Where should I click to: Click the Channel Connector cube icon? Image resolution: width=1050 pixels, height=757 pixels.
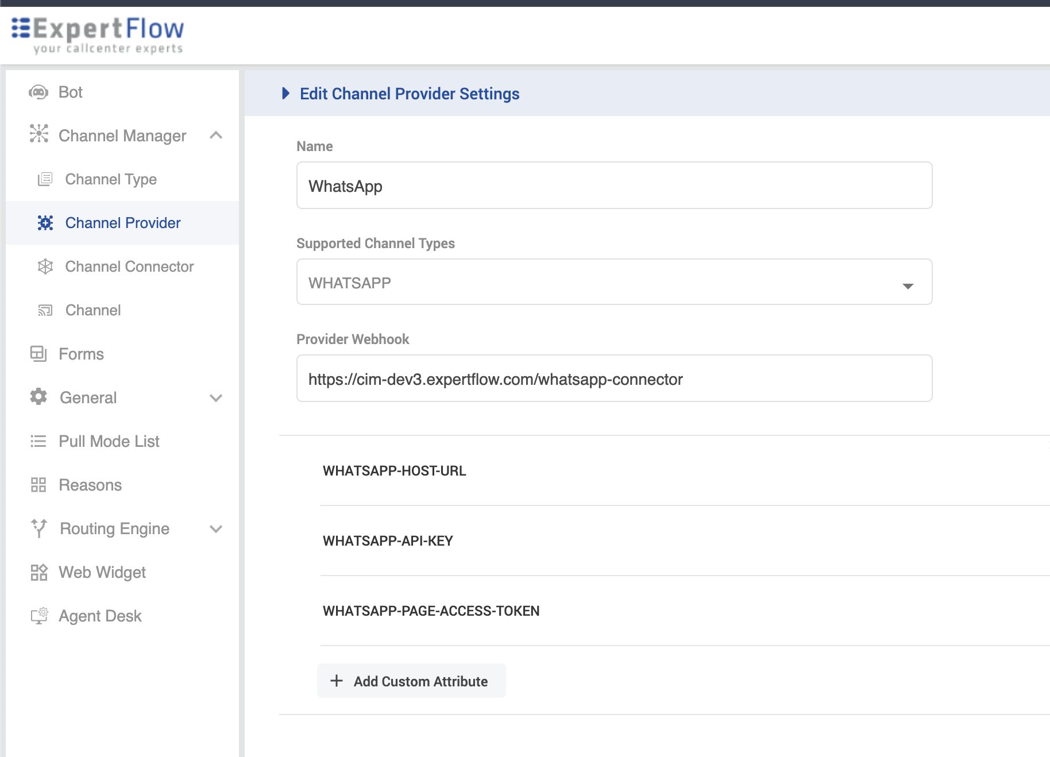pos(45,267)
